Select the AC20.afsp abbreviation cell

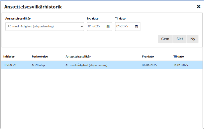tap(38, 65)
